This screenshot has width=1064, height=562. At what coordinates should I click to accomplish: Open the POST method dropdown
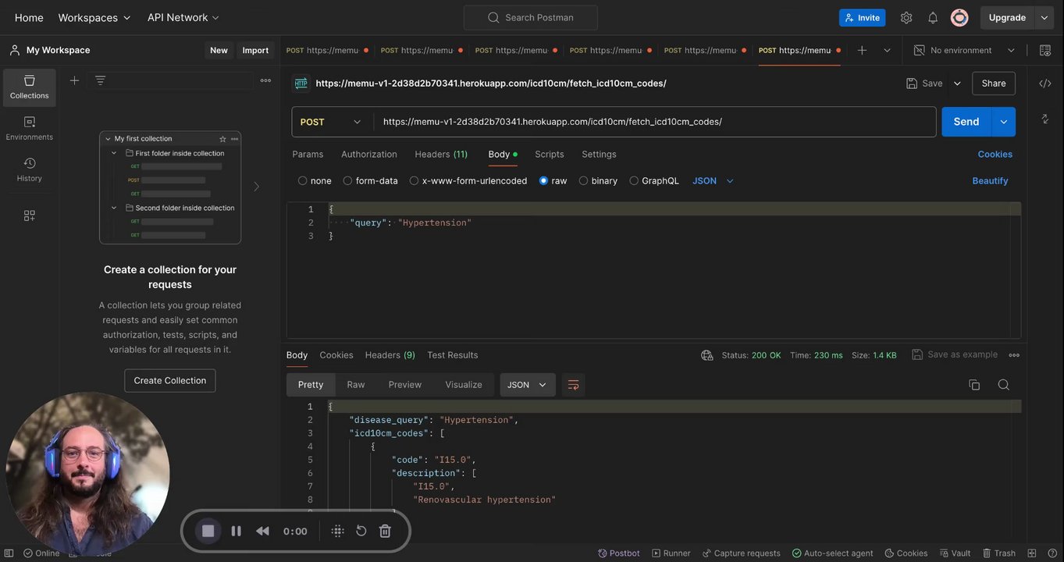coord(332,122)
